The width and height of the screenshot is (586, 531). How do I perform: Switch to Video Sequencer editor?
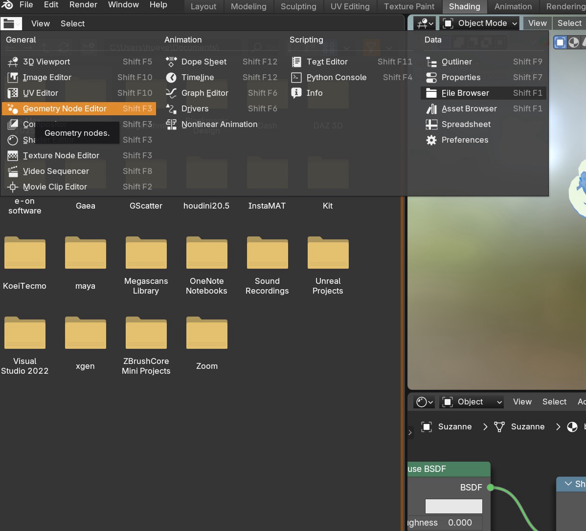[x=79, y=171]
